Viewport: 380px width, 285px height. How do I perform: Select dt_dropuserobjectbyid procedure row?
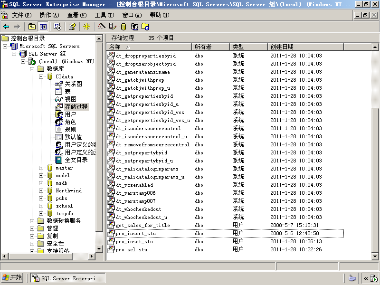coord(225,64)
